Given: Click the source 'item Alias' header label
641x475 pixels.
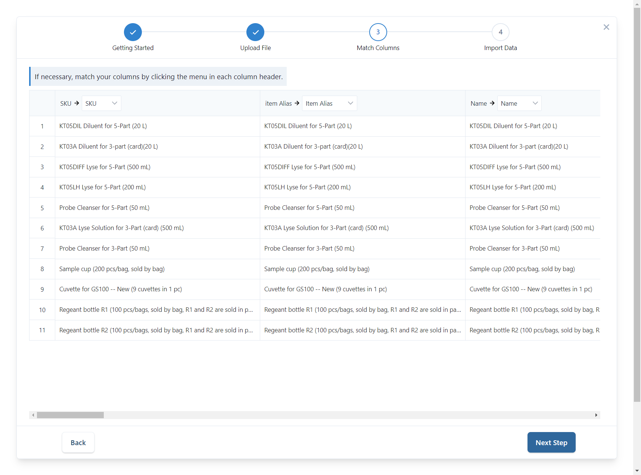Looking at the screenshot, I should [279, 103].
